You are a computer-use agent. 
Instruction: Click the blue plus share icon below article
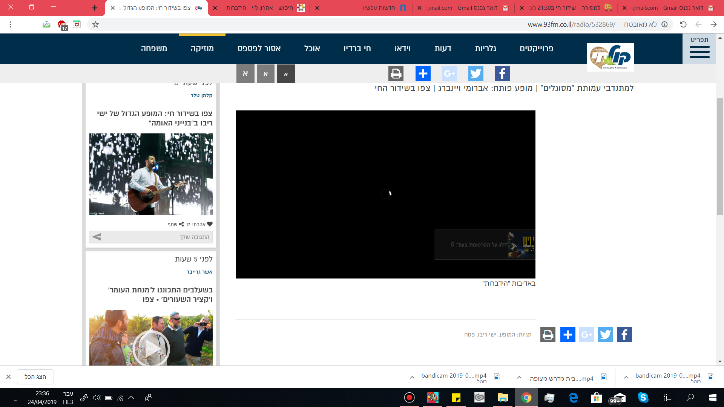568,335
